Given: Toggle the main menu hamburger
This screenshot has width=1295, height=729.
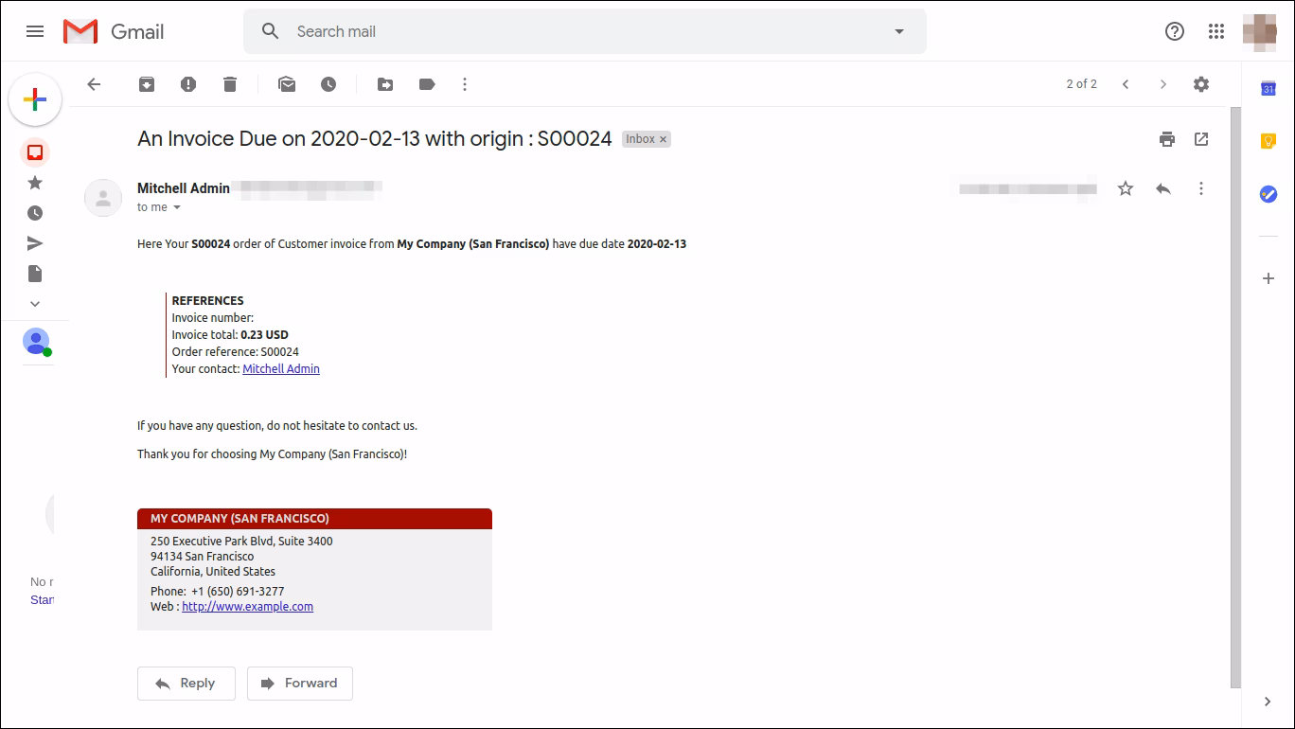Looking at the screenshot, I should [35, 31].
